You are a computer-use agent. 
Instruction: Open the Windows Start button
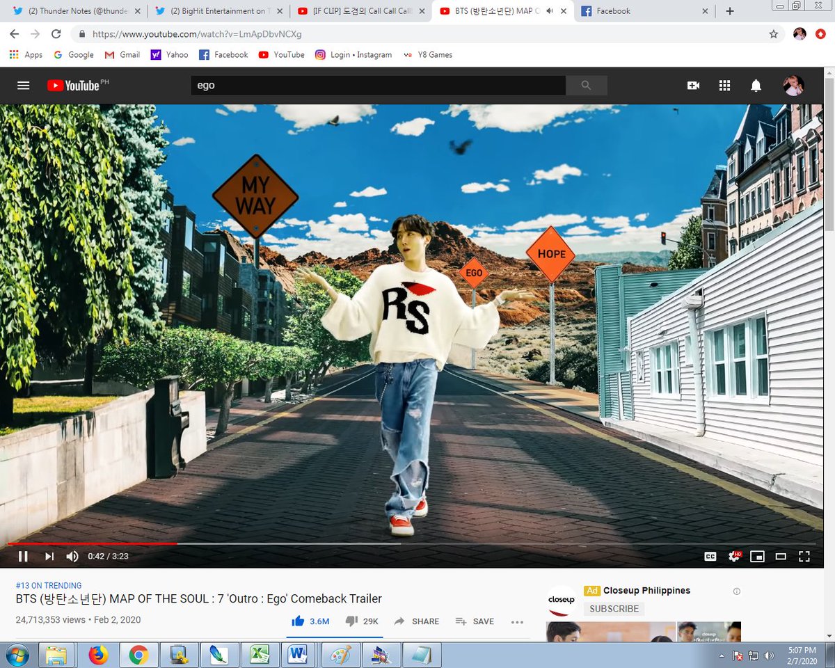pos(17,655)
